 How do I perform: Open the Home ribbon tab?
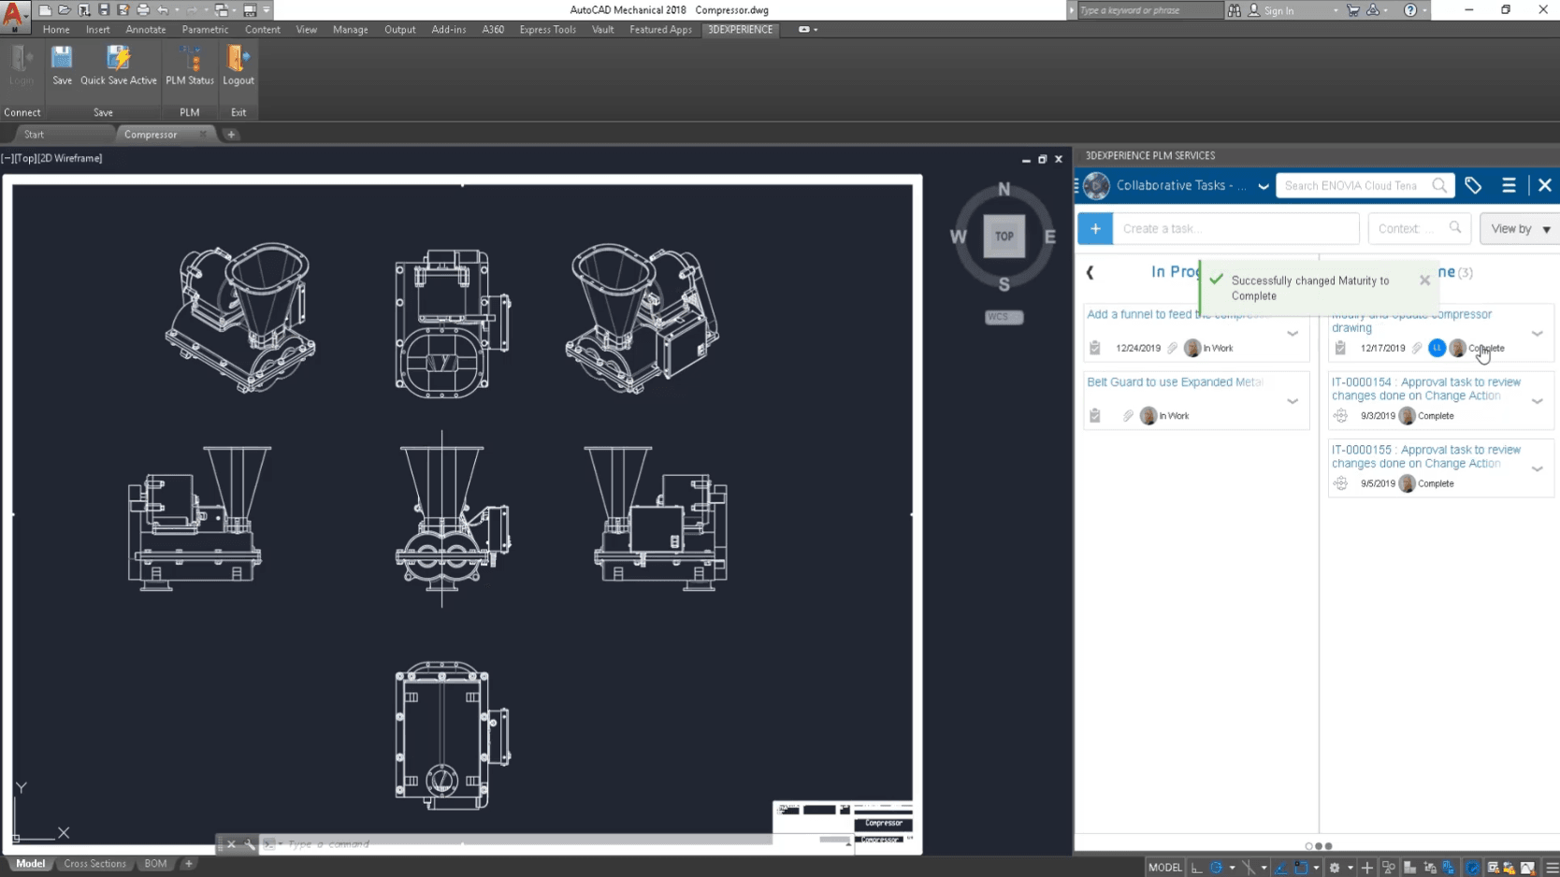[56, 29]
